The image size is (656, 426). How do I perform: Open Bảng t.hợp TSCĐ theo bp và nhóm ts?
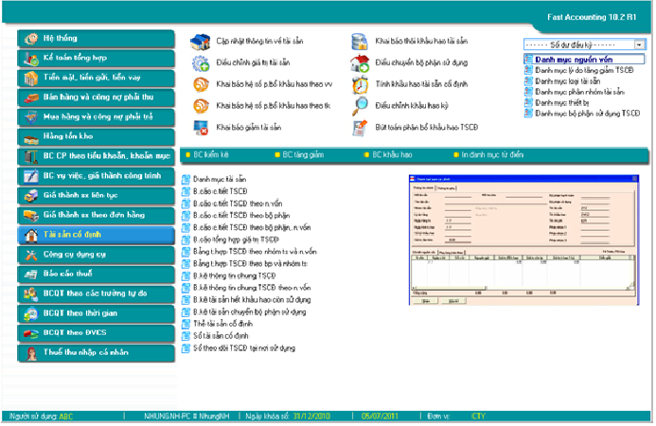(251, 264)
